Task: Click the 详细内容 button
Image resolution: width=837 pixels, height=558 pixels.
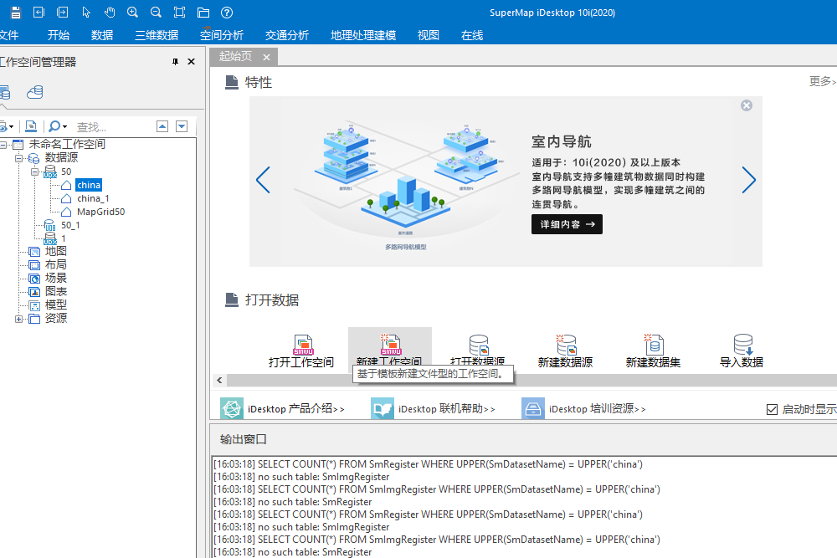Action: 567,224
